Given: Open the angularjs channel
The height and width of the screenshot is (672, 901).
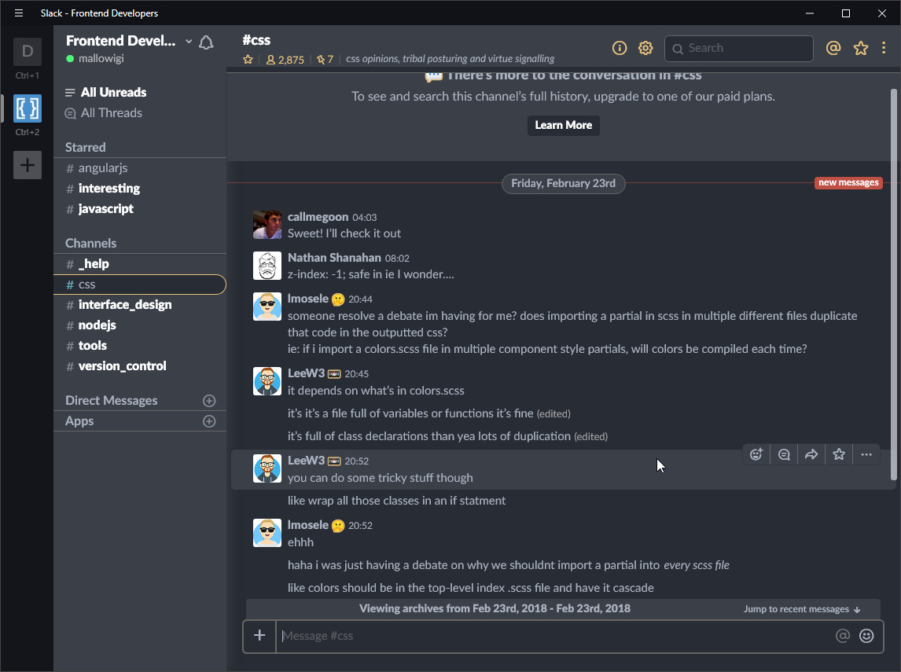Looking at the screenshot, I should click(140, 168).
